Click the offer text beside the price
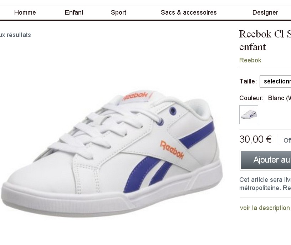Screen dimensions: 291x245 [x=287, y=141]
